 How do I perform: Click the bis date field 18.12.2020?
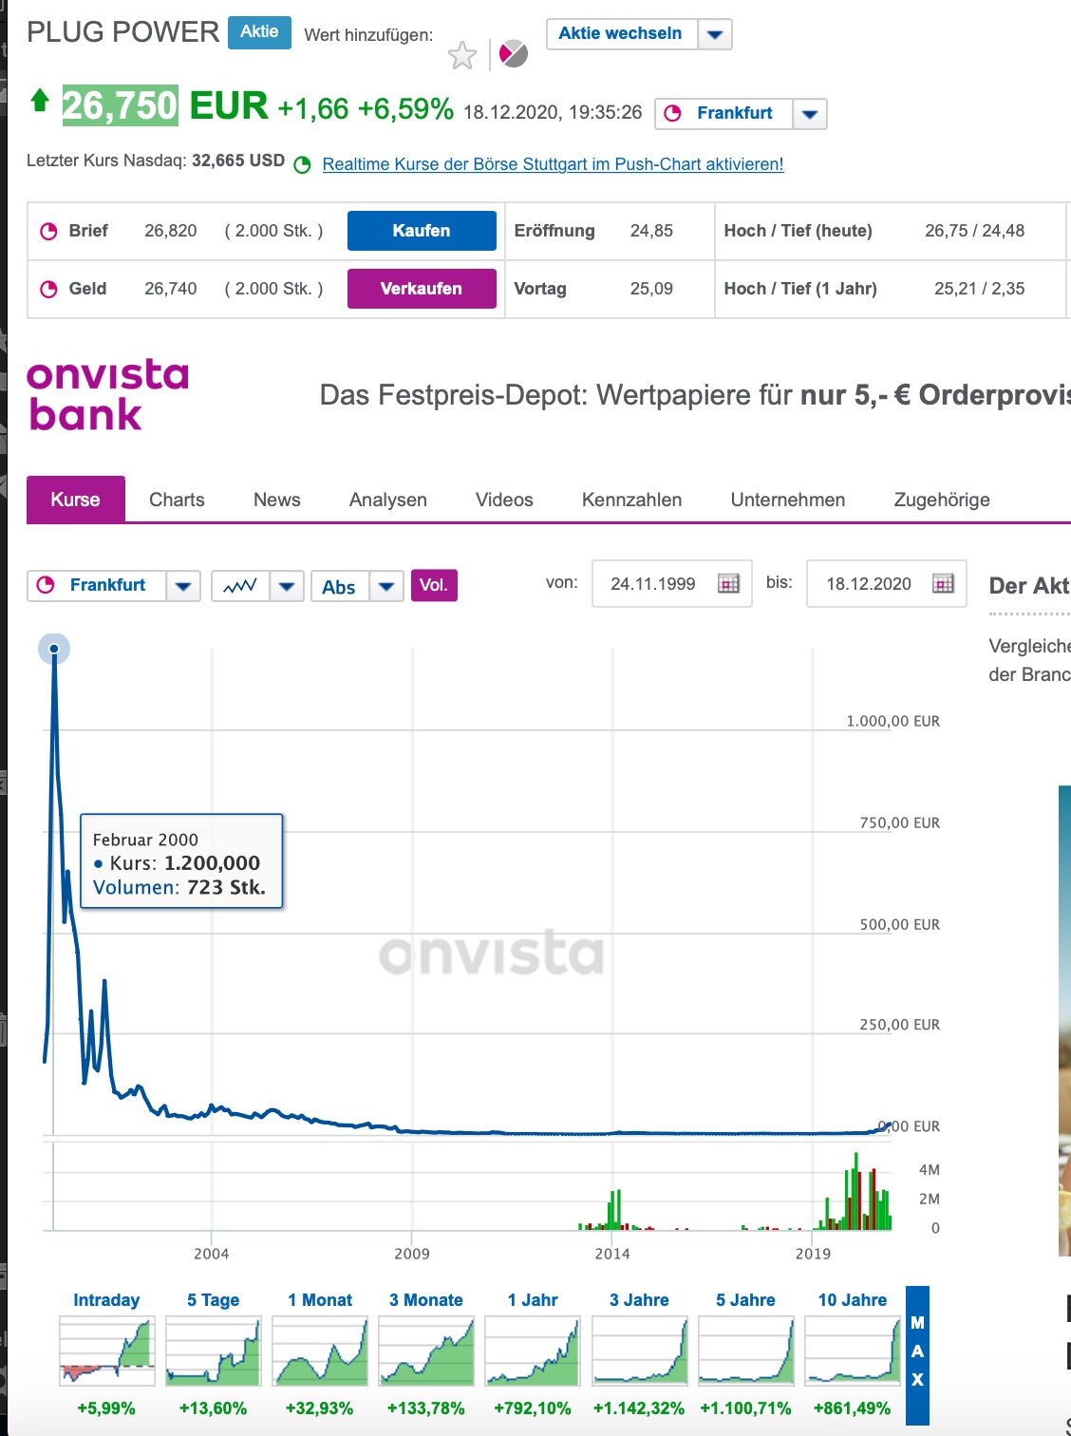point(887,583)
